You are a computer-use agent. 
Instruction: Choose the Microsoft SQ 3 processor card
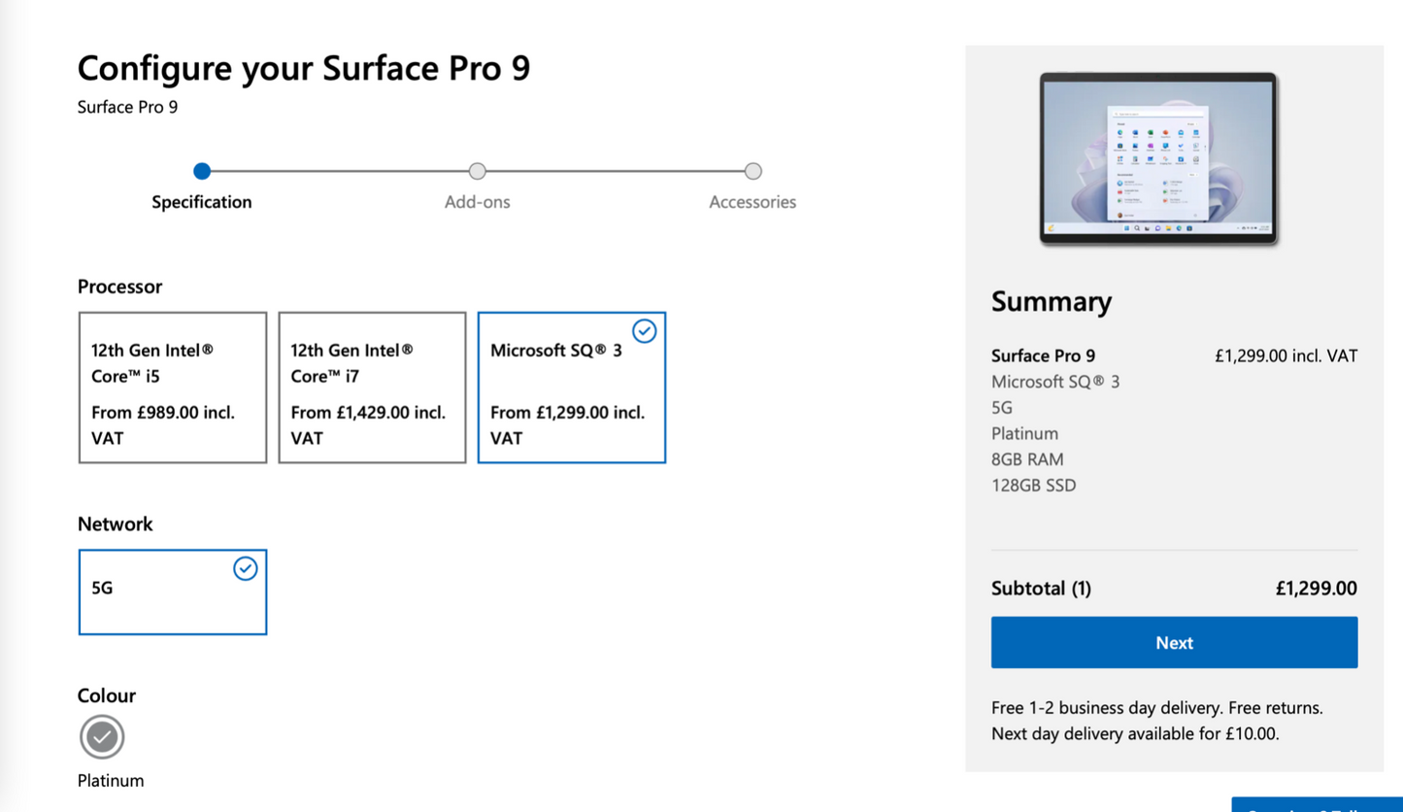[571, 387]
